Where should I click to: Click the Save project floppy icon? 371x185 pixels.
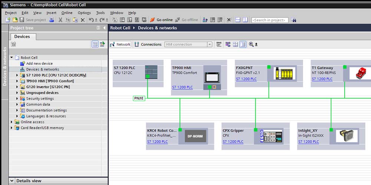(x=22, y=20)
